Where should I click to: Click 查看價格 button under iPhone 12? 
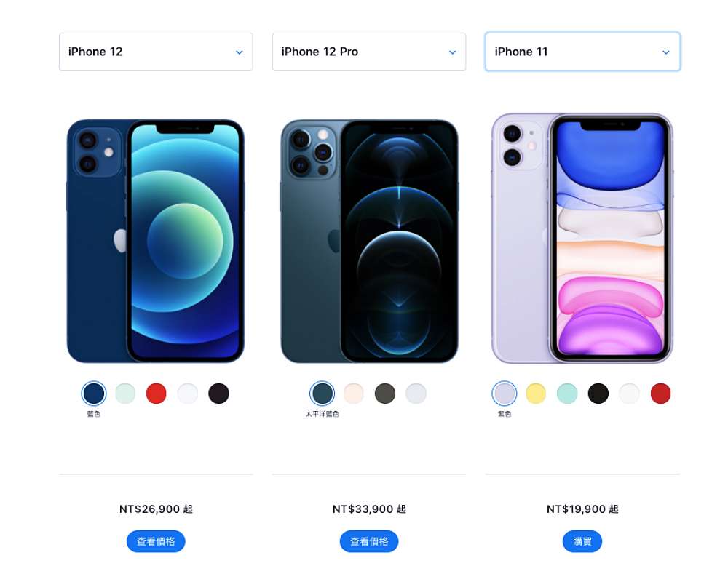156,541
